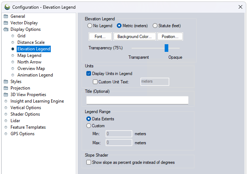The height and width of the screenshot is (174, 247).
Task: Click the bullet icon beside Lidar
Action: (x=6, y=121)
